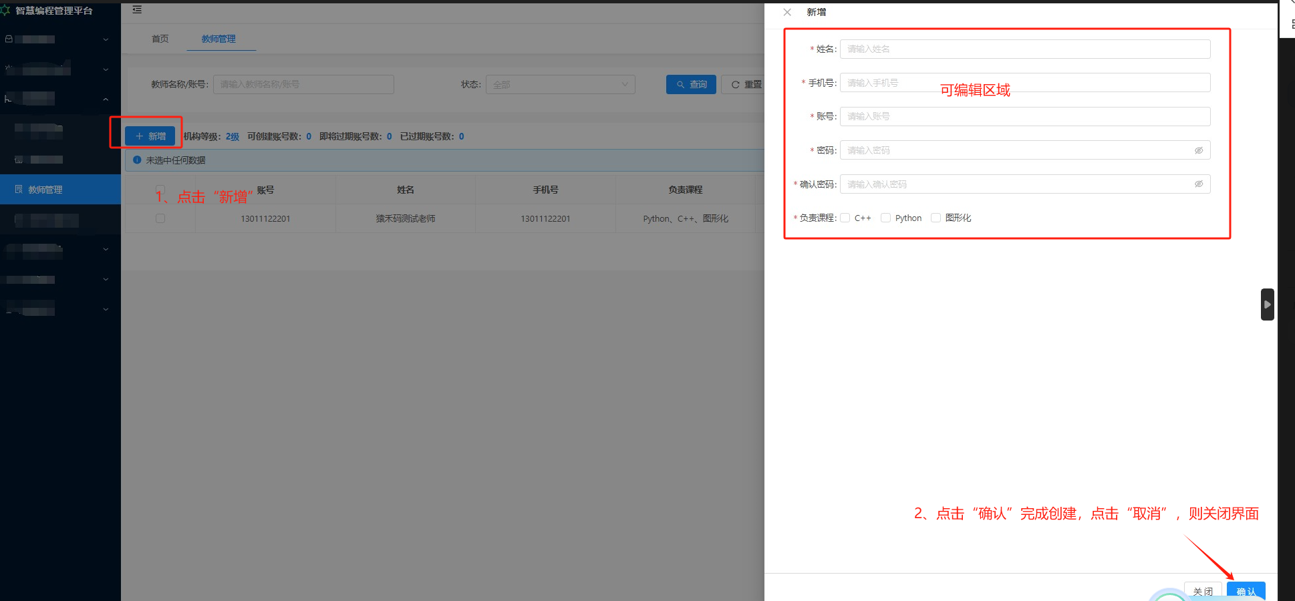Switch to the 首页 tab
1295x601 pixels.
(x=160, y=39)
